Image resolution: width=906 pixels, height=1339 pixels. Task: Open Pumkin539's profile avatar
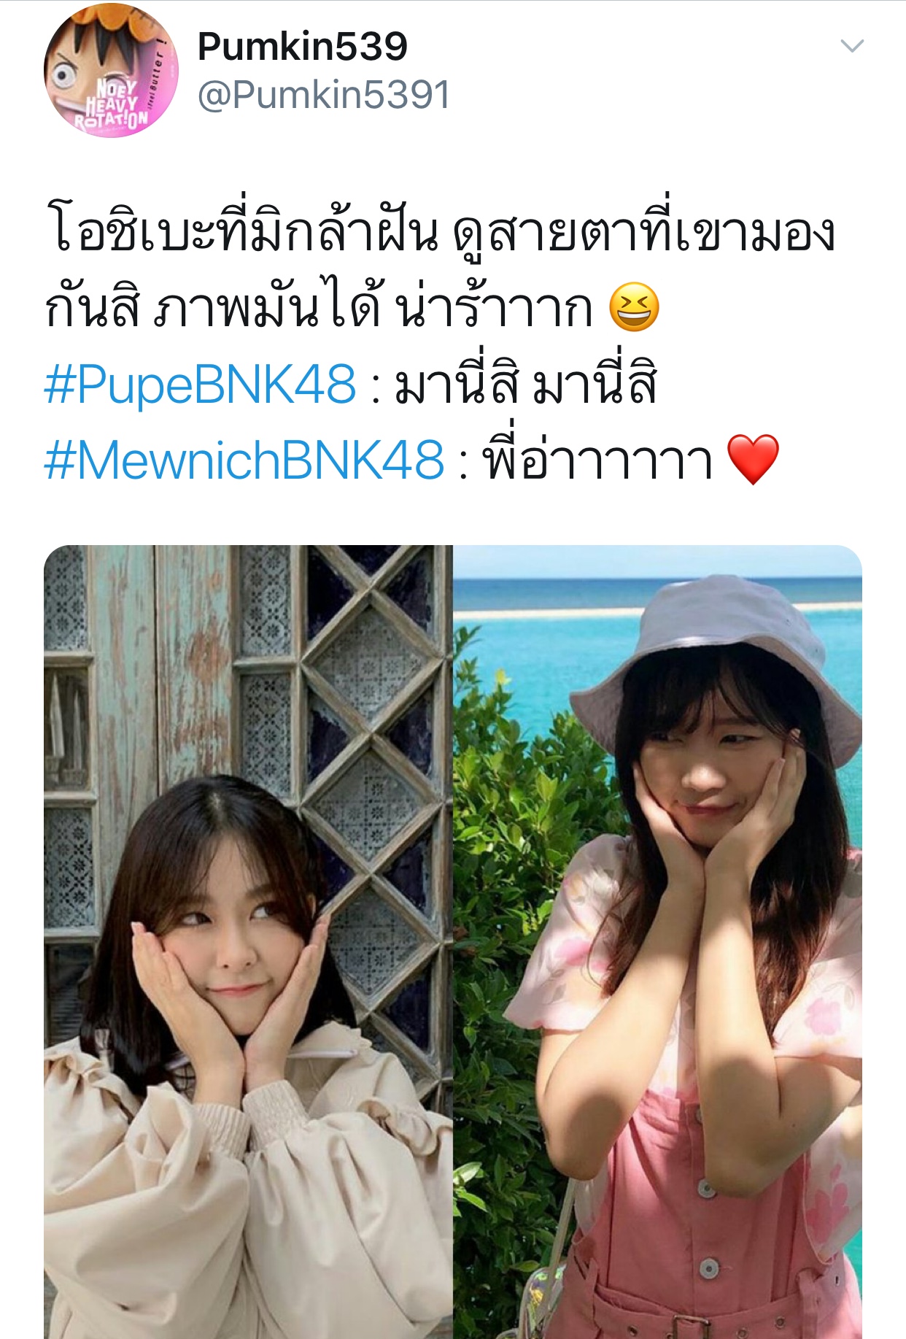111,70
